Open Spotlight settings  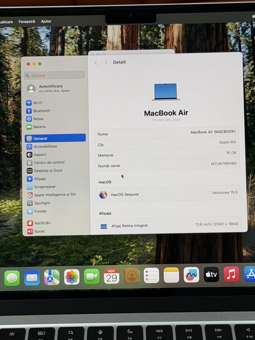click(38, 203)
